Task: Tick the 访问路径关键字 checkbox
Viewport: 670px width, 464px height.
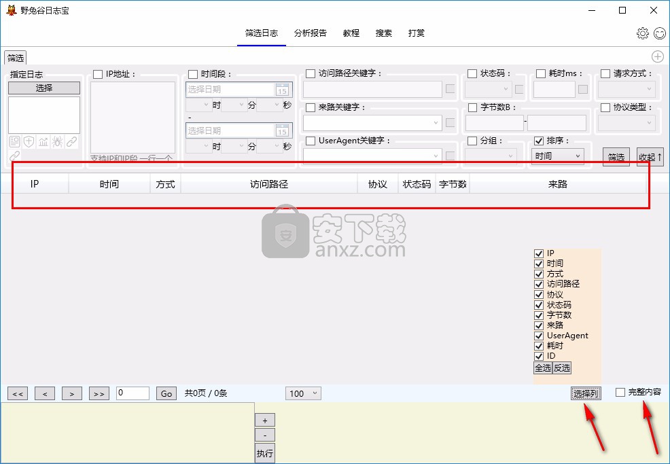Action: pyautogui.click(x=311, y=73)
